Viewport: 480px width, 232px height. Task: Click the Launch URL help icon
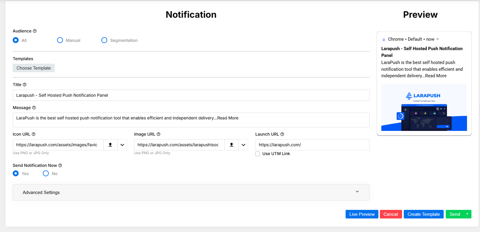(x=282, y=134)
